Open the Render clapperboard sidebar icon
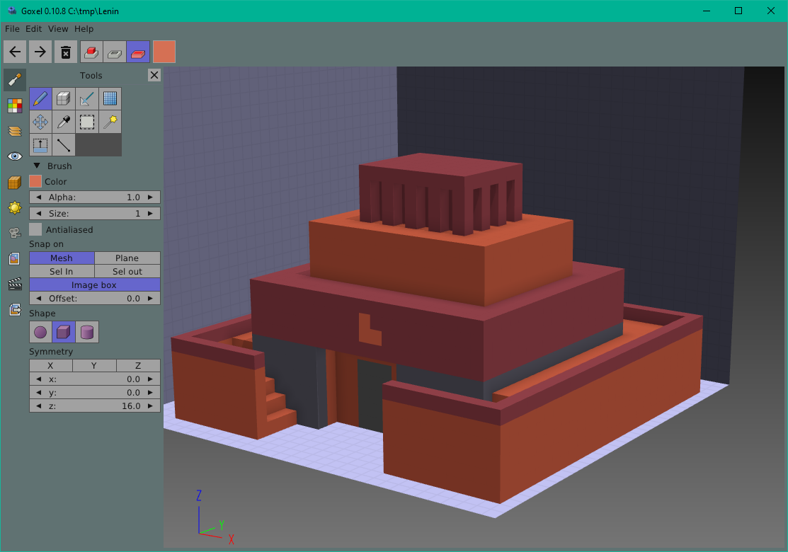The width and height of the screenshot is (788, 552). (15, 284)
